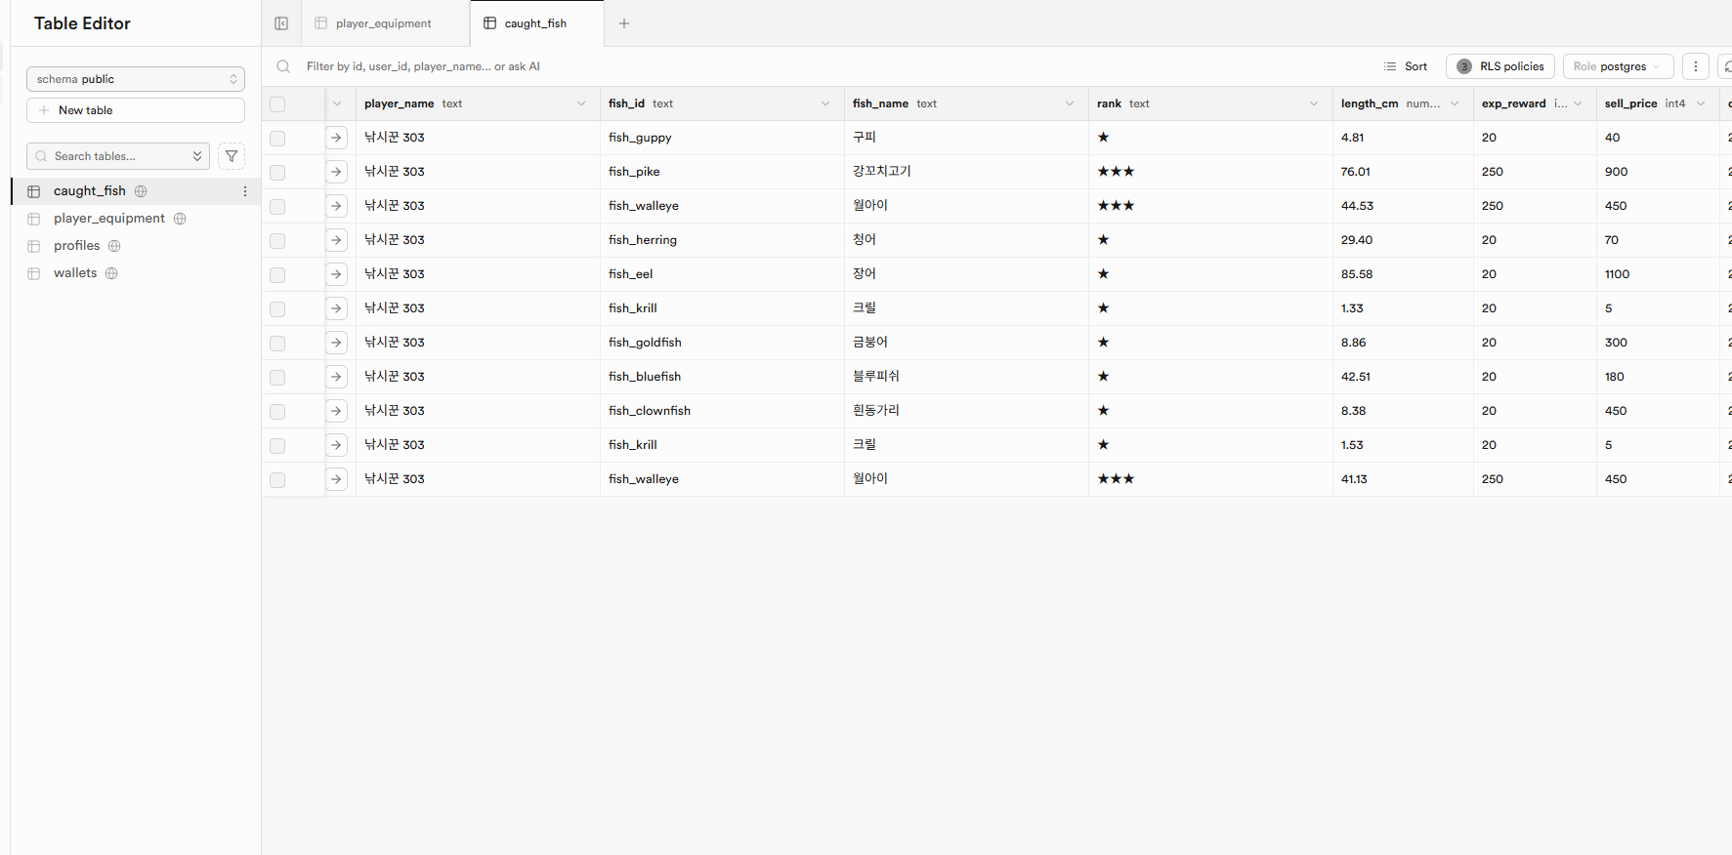The width and height of the screenshot is (1732, 855).
Task: Expand row fish_clownfish with arrow icon
Action: pyautogui.click(x=336, y=411)
